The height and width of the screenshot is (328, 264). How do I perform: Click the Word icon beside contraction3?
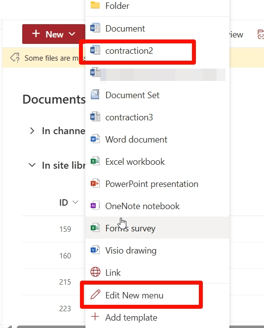point(95,116)
